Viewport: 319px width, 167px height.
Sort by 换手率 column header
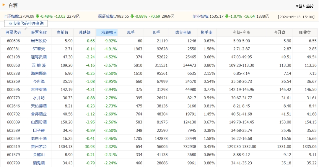[206, 32]
